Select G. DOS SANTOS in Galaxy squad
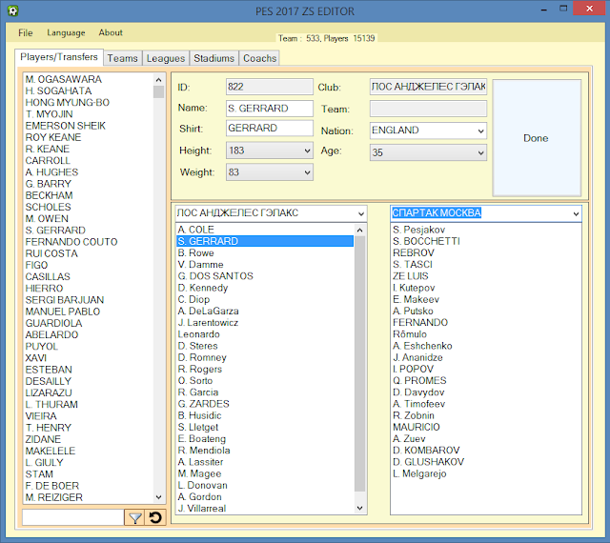Image resolution: width=610 pixels, height=543 pixels. click(215, 276)
